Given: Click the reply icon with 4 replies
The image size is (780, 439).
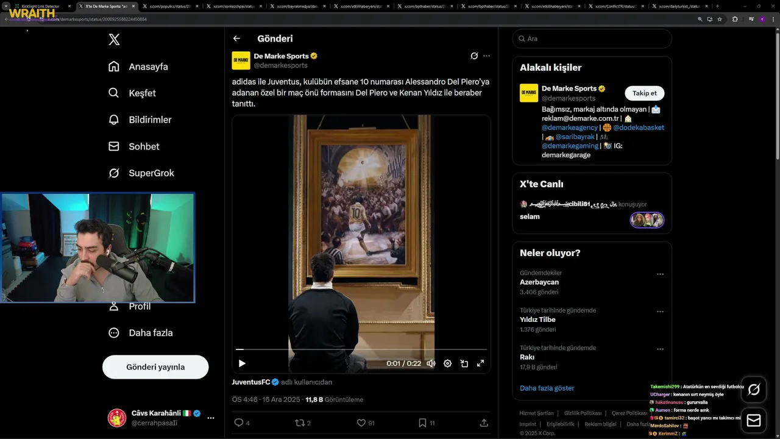Looking at the screenshot, I should pyautogui.click(x=239, y=423).
